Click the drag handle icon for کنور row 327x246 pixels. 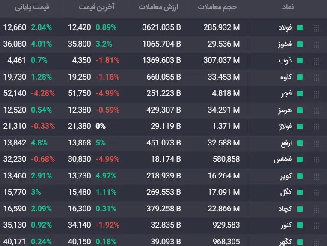click(x=316, y=225)
